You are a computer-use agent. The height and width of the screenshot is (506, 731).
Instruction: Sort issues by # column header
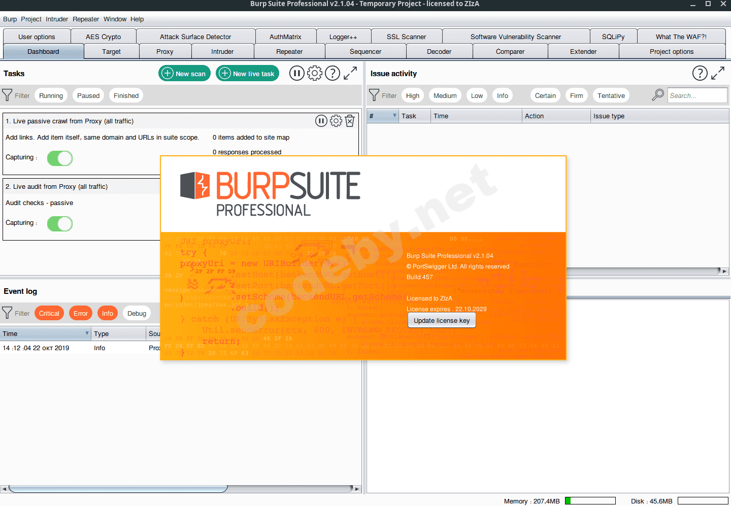point(382,116)
